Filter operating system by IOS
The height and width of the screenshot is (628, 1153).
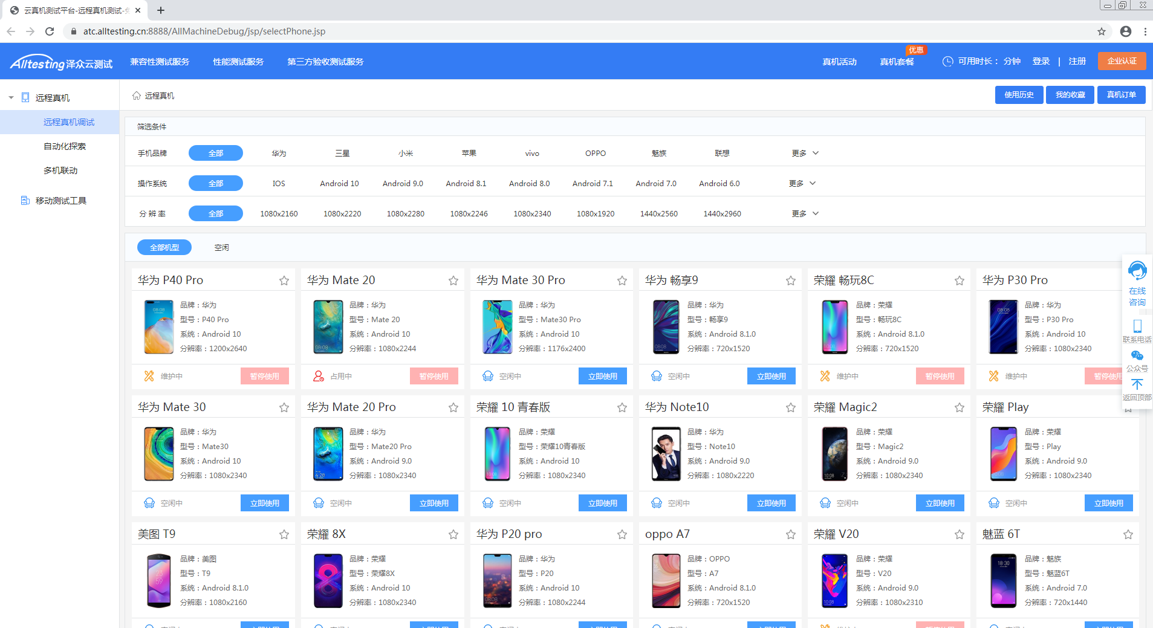pos(279,184)
